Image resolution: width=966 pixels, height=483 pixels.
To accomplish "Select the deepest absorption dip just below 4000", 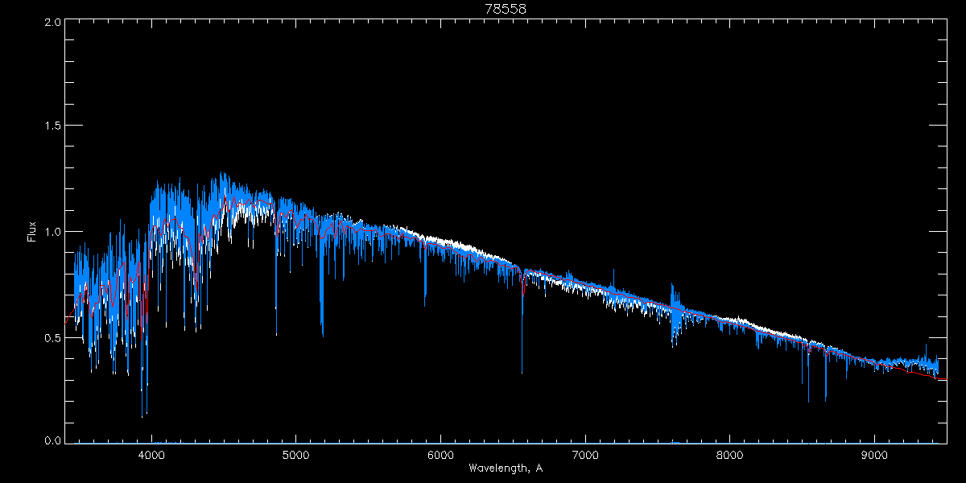I will pos(142,415).
